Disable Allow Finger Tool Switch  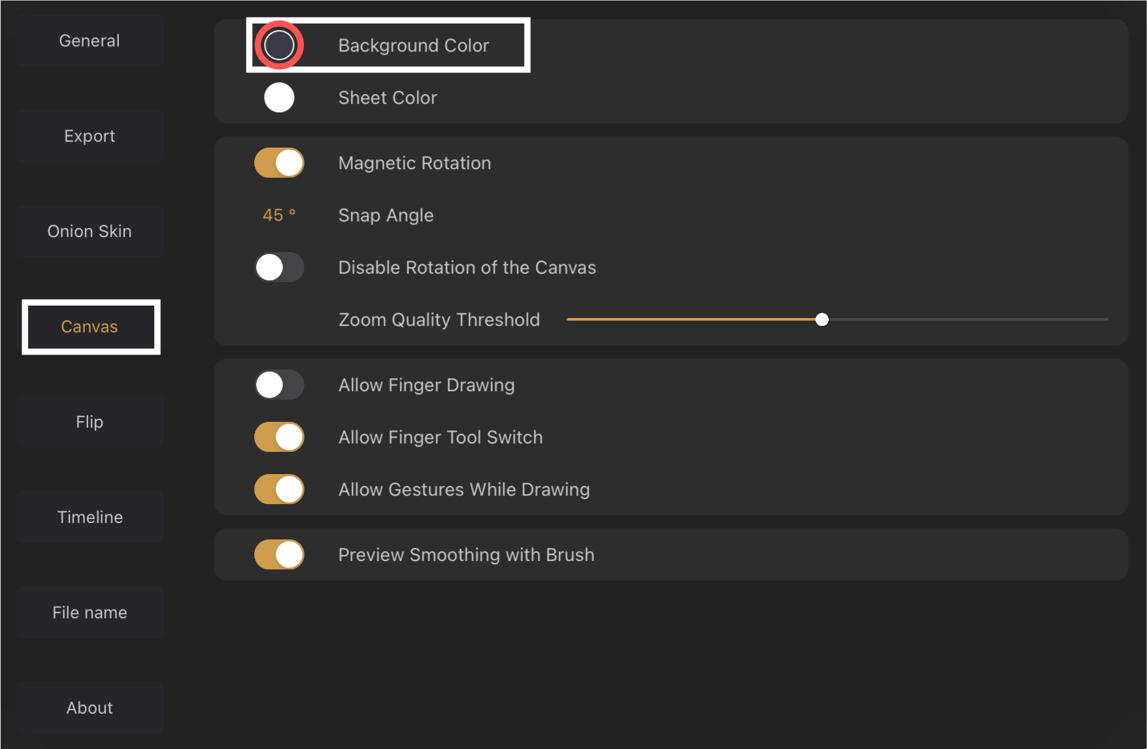(279, 437)
